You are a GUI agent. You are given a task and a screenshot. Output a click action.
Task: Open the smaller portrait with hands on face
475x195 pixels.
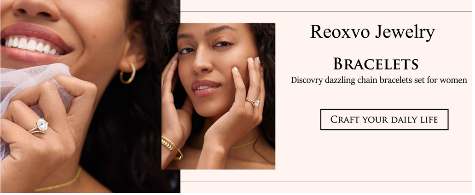click(218, 96)
